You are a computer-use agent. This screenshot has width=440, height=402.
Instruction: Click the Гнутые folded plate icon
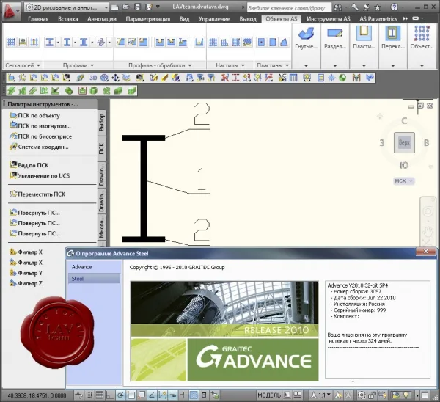306,34
